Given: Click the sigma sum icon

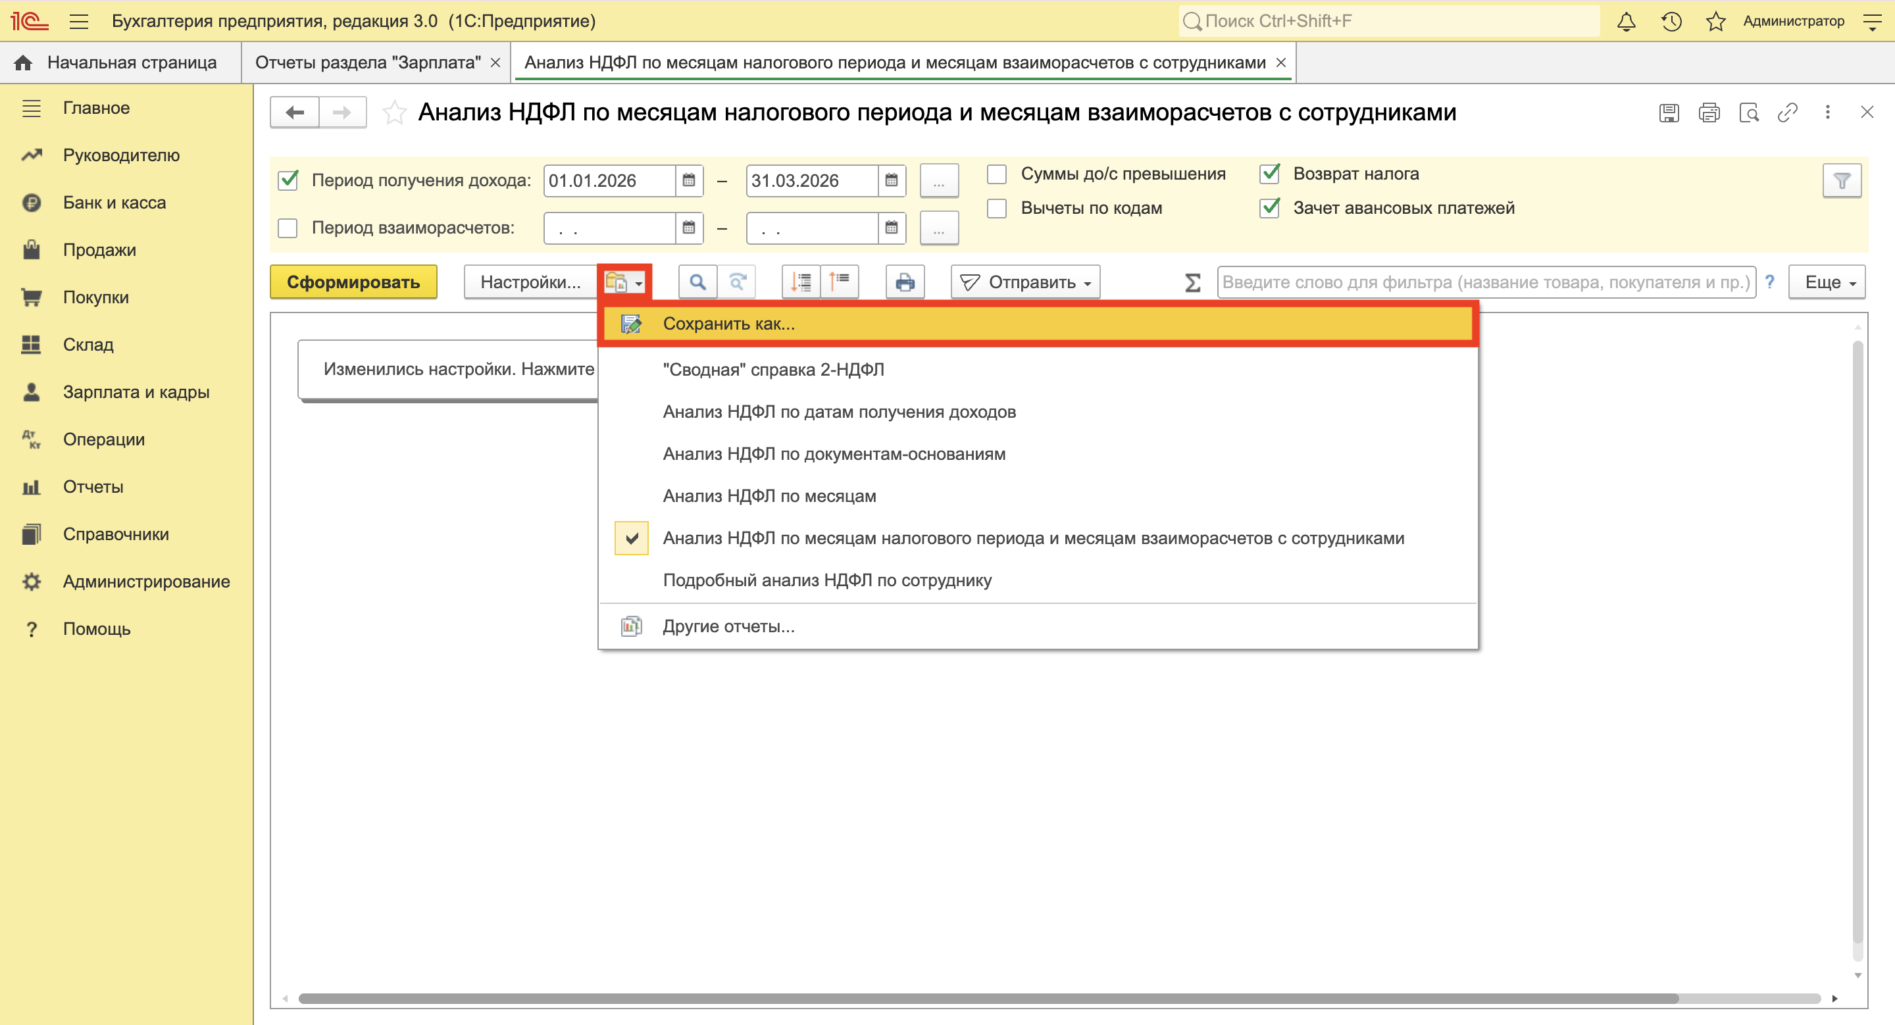Looking at the screenshot, I should pyautogui.click(x=1192, y=282).
